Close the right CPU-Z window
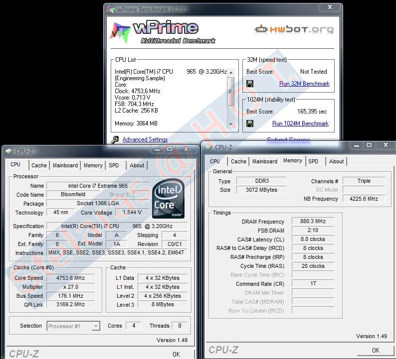The width and height of the screenshot is (396, 359). (386, 145)
